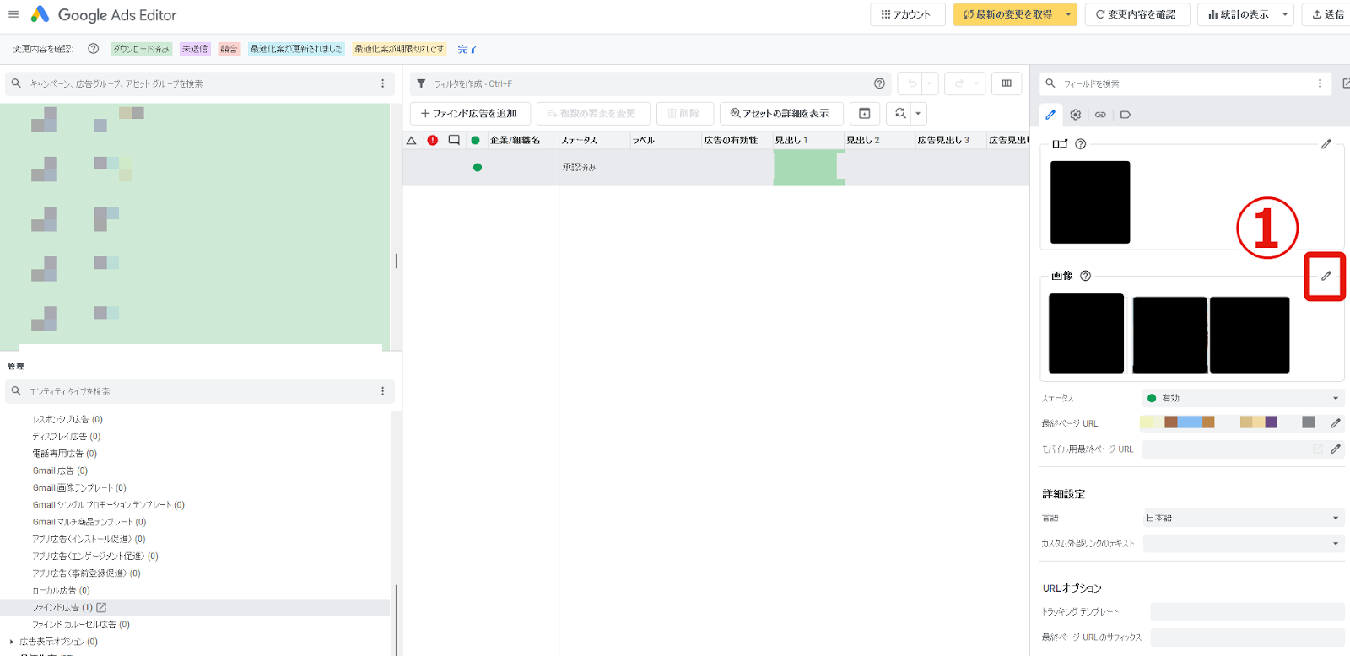Switch to the link (URL) tab icon

pos(1100,115)
